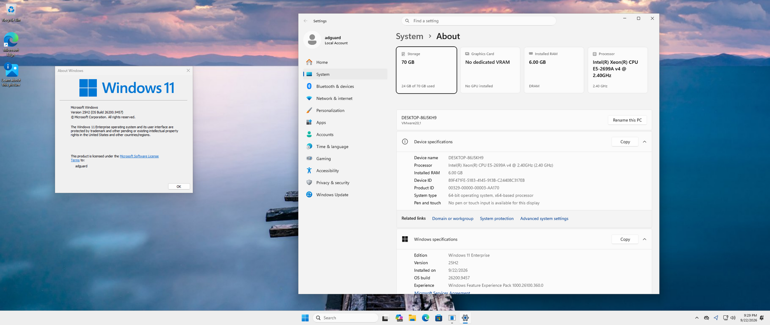This screenshot has width=770, height=325.
Task: Click Rename this PC button
Action: (627, 120)
